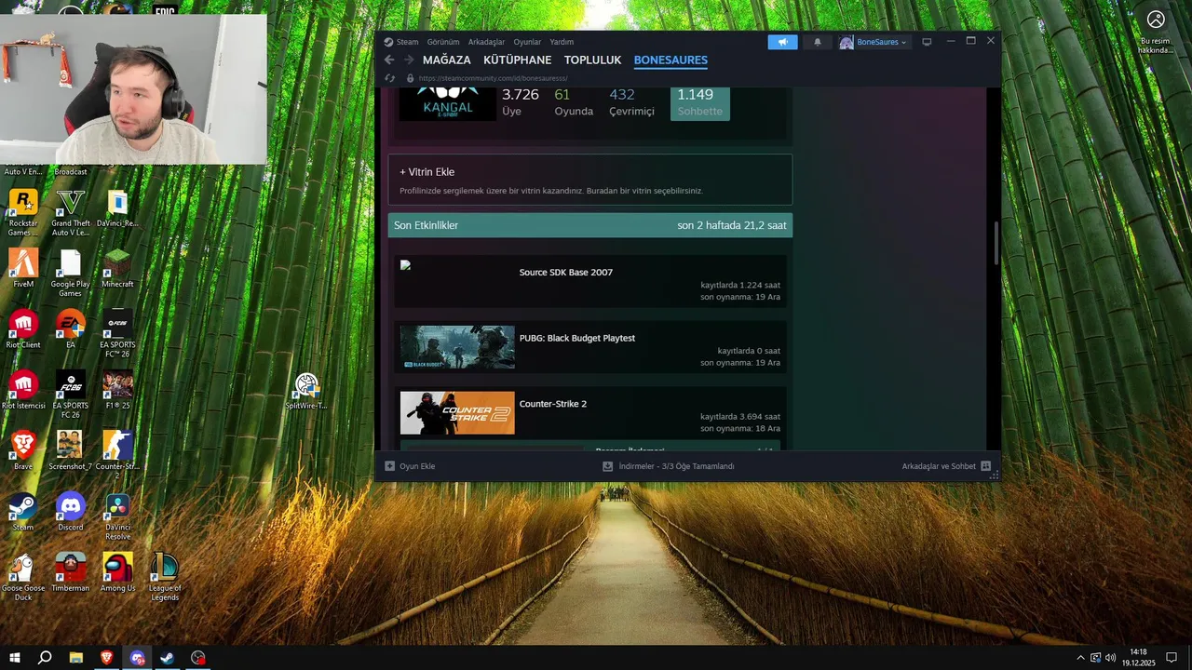Screen dimensions: 1192x670
Task: Open the PUBG: Black Budget Playtest link
Action: coord(577,338)
